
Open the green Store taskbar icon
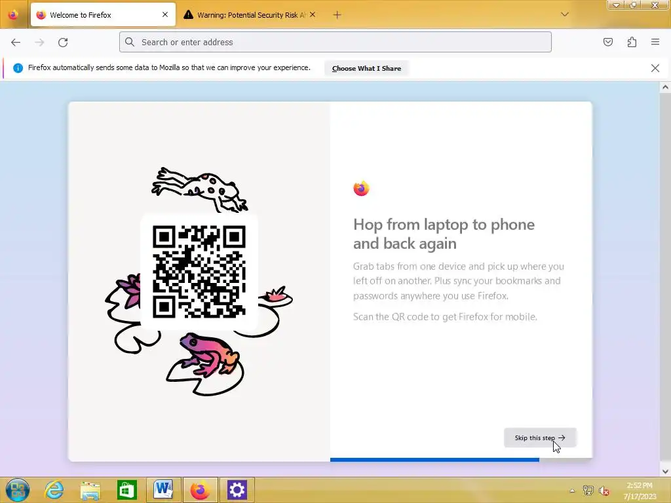126,490
